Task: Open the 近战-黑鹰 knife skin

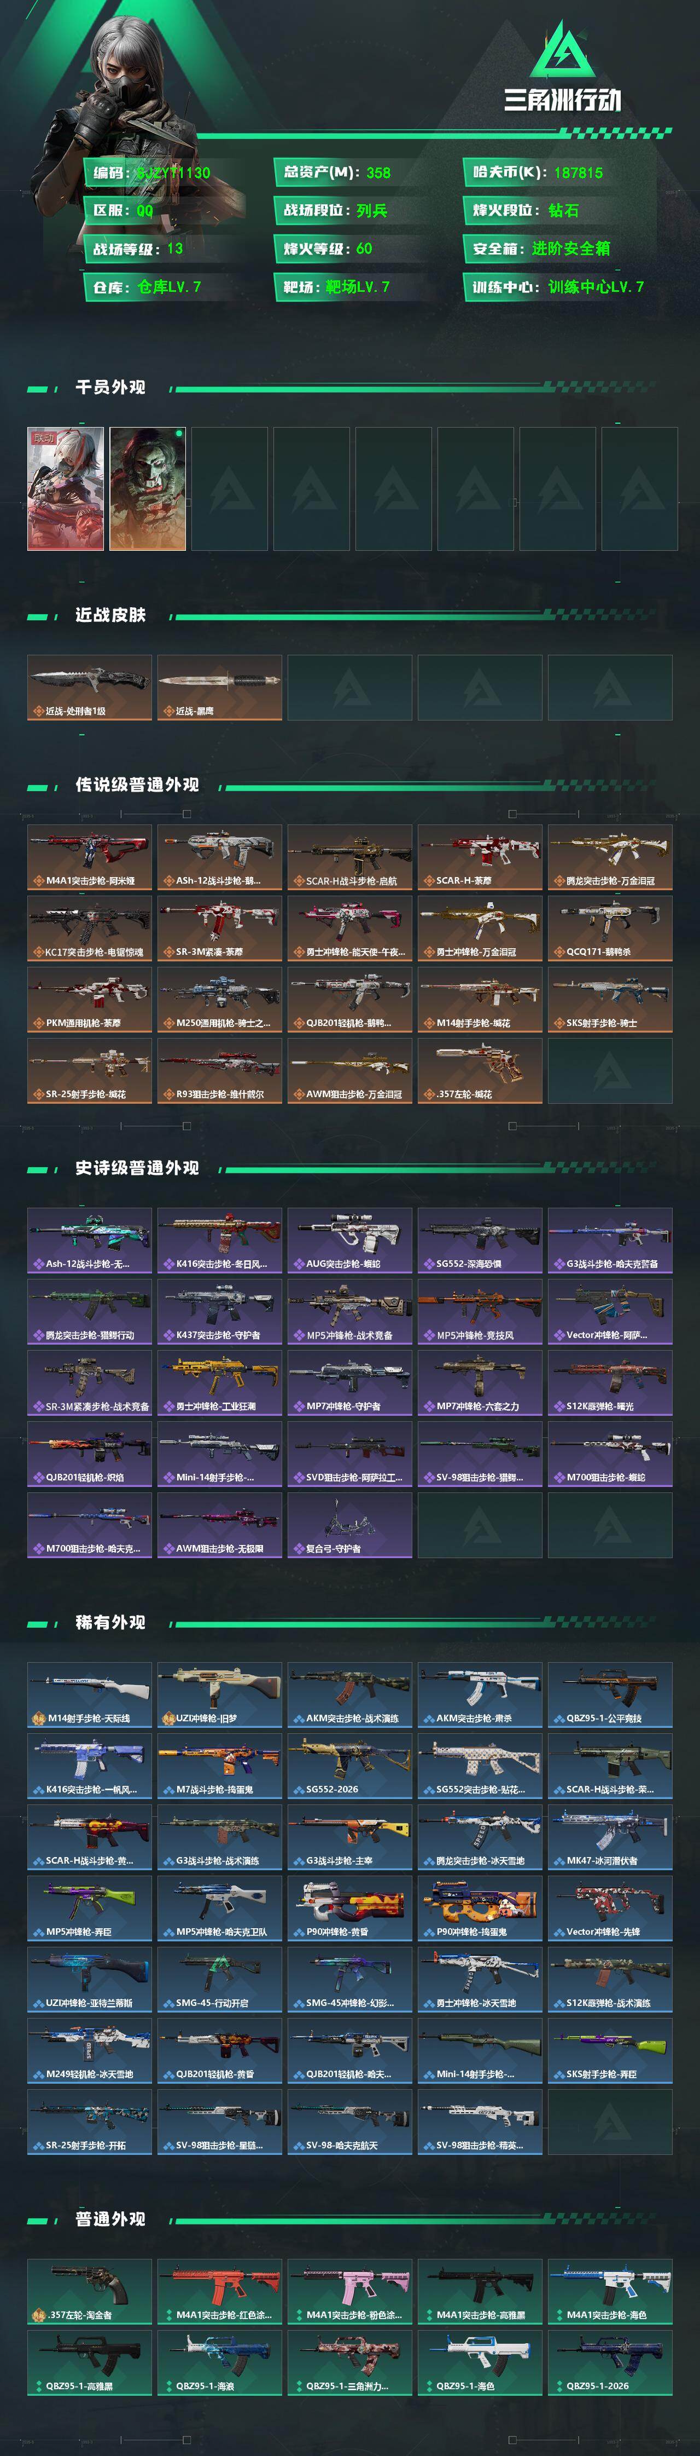Action: [x=219, y=687]
